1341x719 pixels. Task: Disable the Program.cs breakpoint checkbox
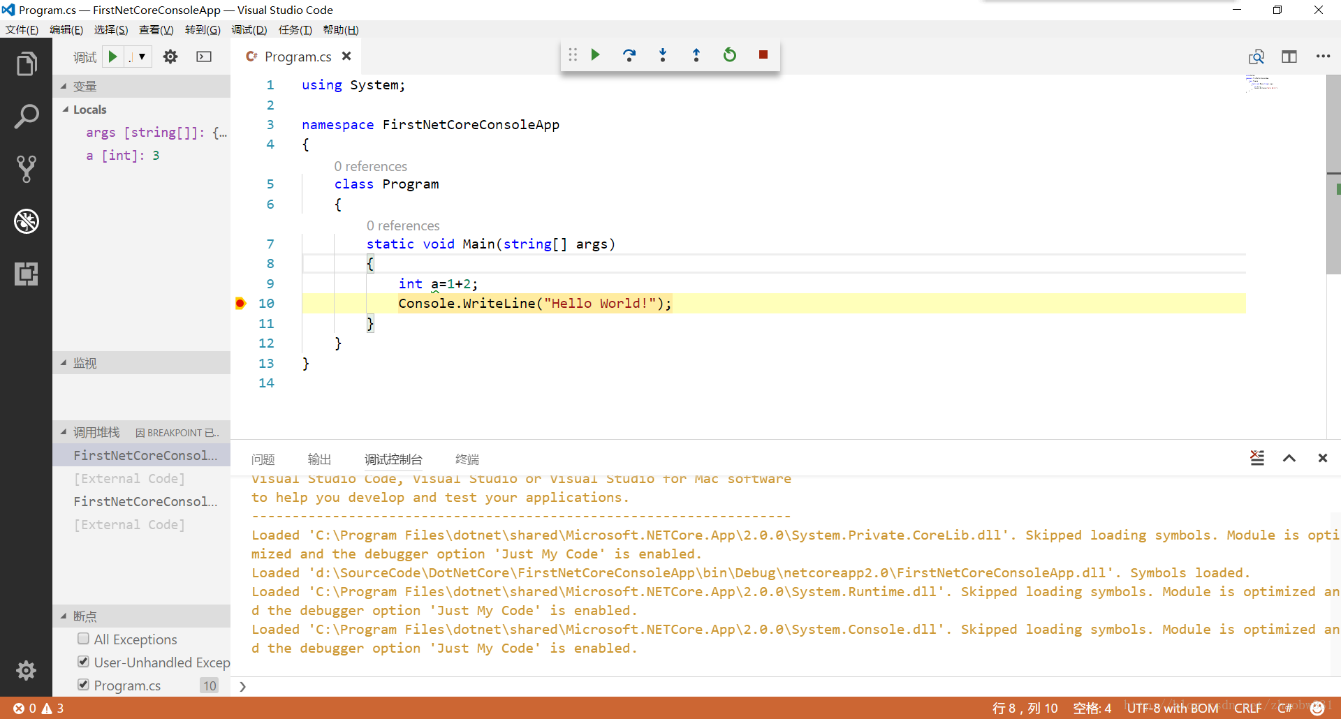tap(83, 685)
